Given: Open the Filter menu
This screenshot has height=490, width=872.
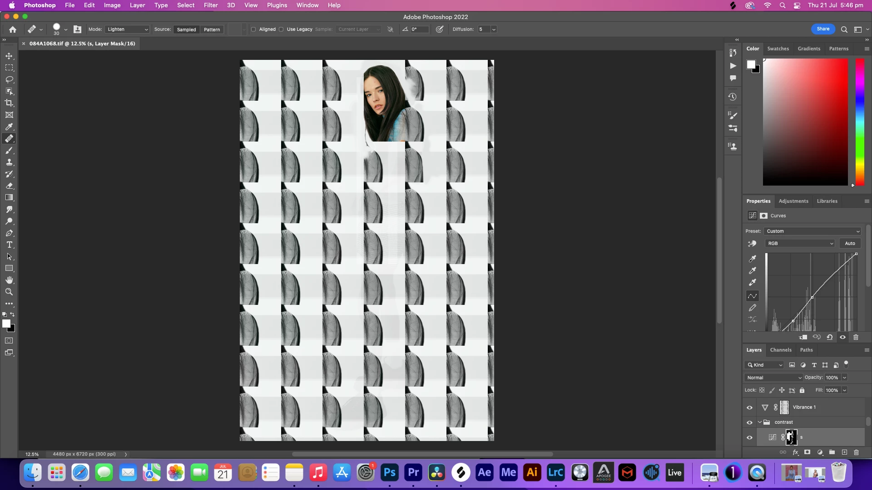Looking at the screenshot, I should point(210,5).
